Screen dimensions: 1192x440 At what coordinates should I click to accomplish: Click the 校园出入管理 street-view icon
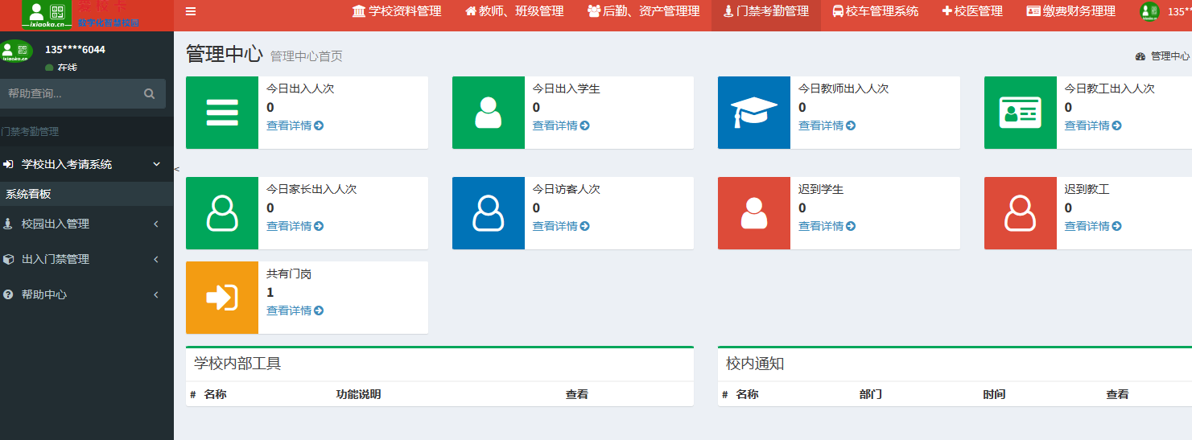(8, 224)
